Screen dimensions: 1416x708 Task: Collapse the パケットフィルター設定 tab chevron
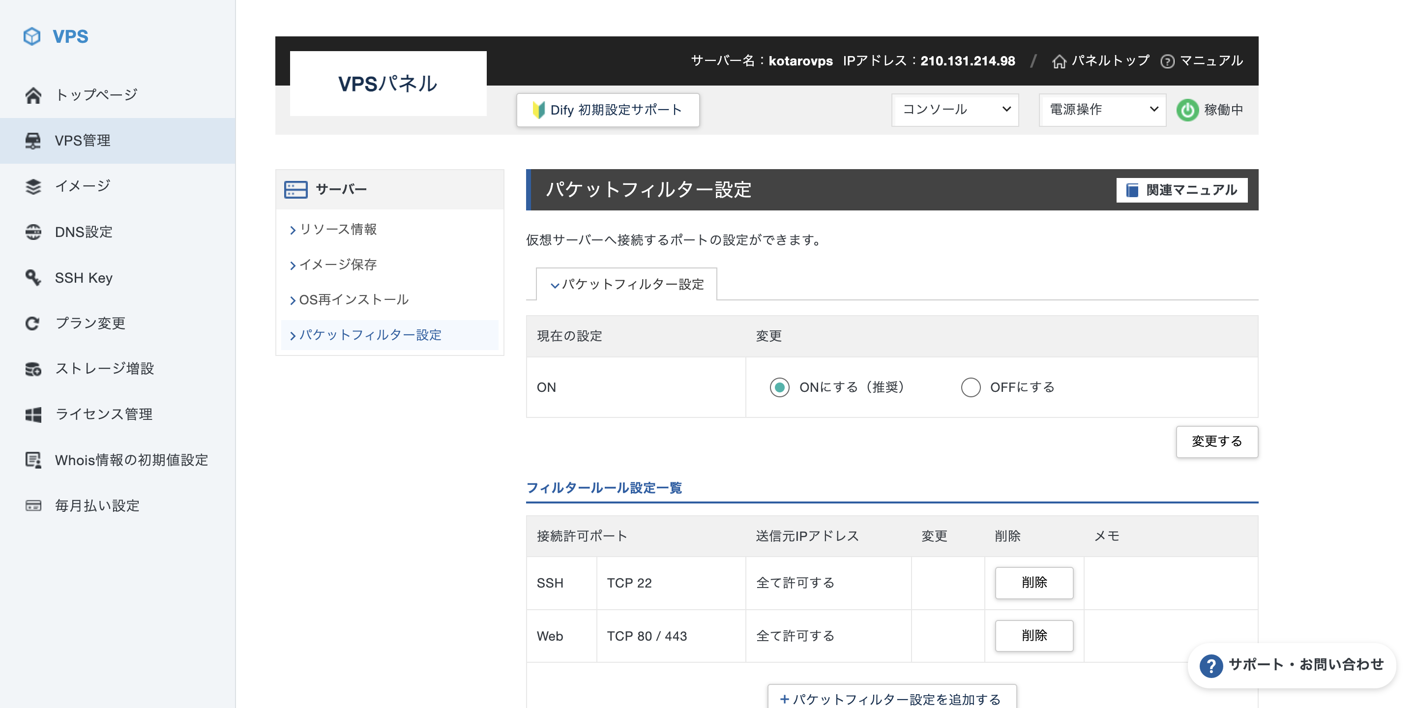click(555, 285)
